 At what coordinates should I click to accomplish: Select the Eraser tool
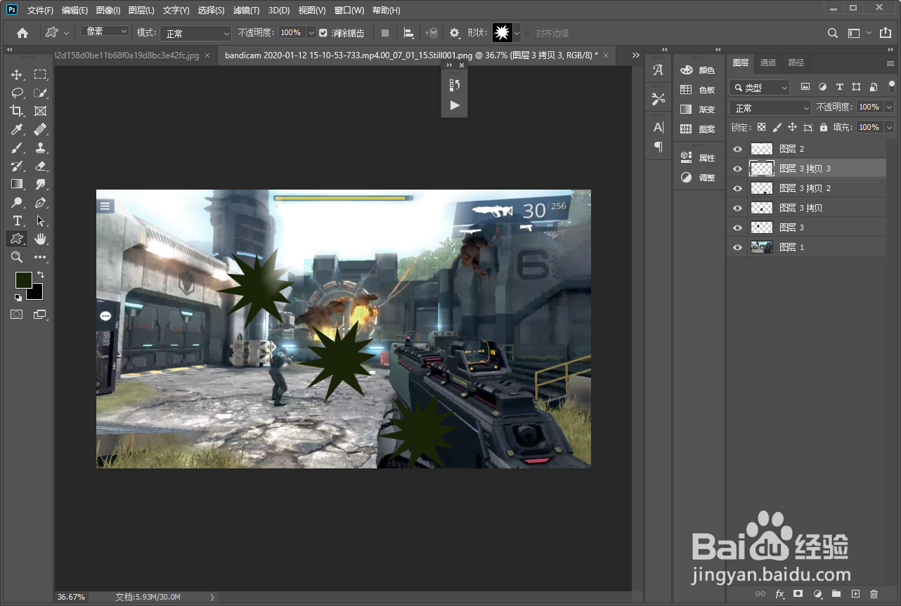point(40,166)
